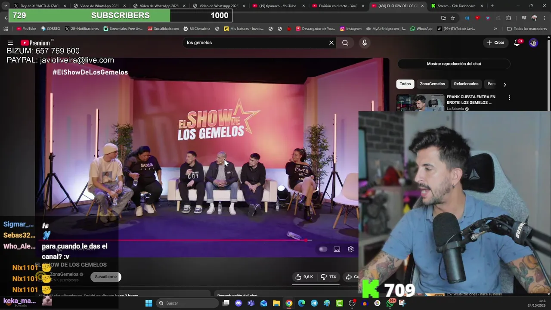
Task: Select the 'Todos' filter chip
Action: click(x=405, y=84)
